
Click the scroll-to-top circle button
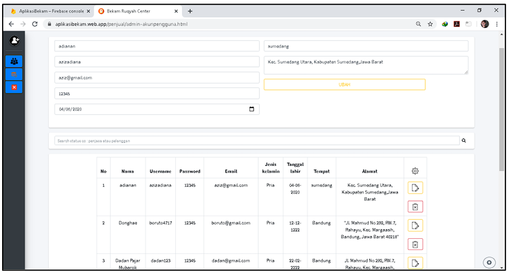[489, 262]
